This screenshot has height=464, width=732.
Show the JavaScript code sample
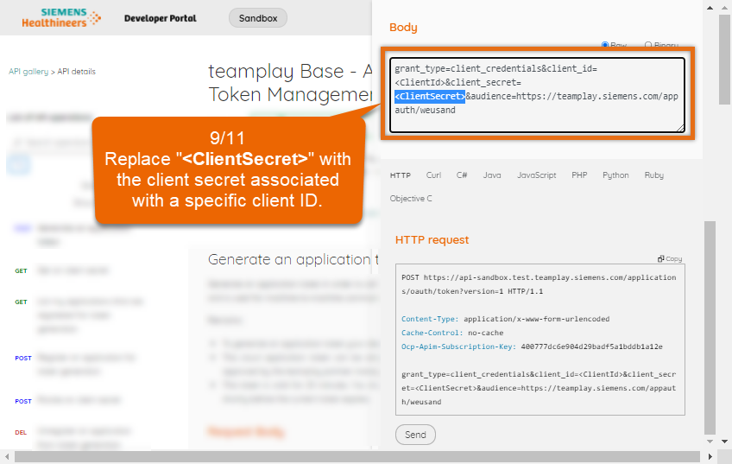(x=536, y=175)
